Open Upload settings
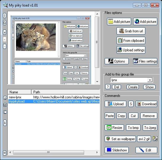 click(x=131, y=50)
